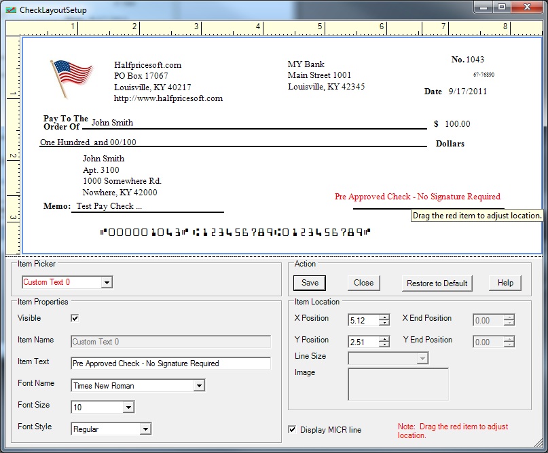Viewport: 548px width, 453px height.
Task: Close the check layout editor via Close button
Action: [x=362, y=283]
